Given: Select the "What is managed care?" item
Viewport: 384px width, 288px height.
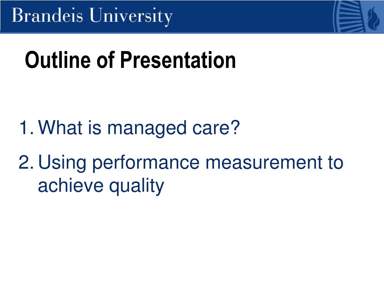Looking at the screenshot, I should point(139,128).
